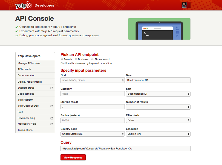Focus the Radius (meters) input field

tap(93, 121)
